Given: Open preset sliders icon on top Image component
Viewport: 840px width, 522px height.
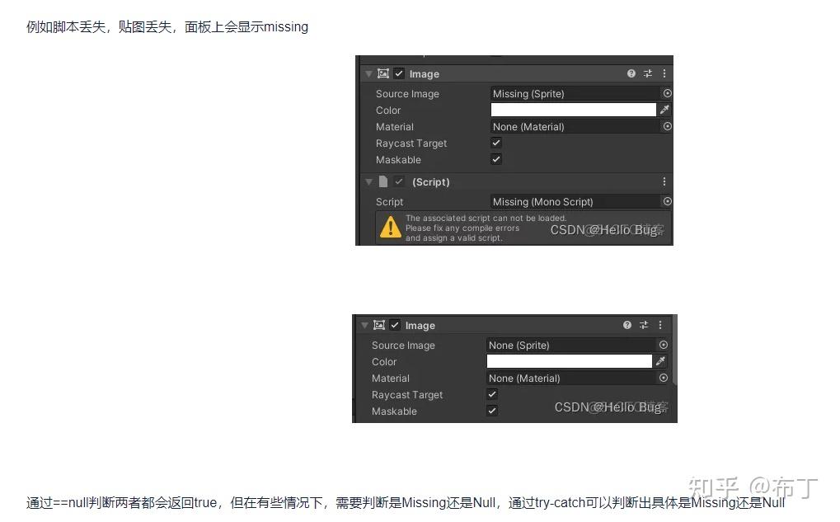Looking at the screenshot, I should [648, 73].
